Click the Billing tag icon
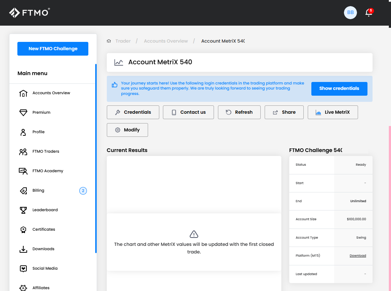 [x=23, y=191]
